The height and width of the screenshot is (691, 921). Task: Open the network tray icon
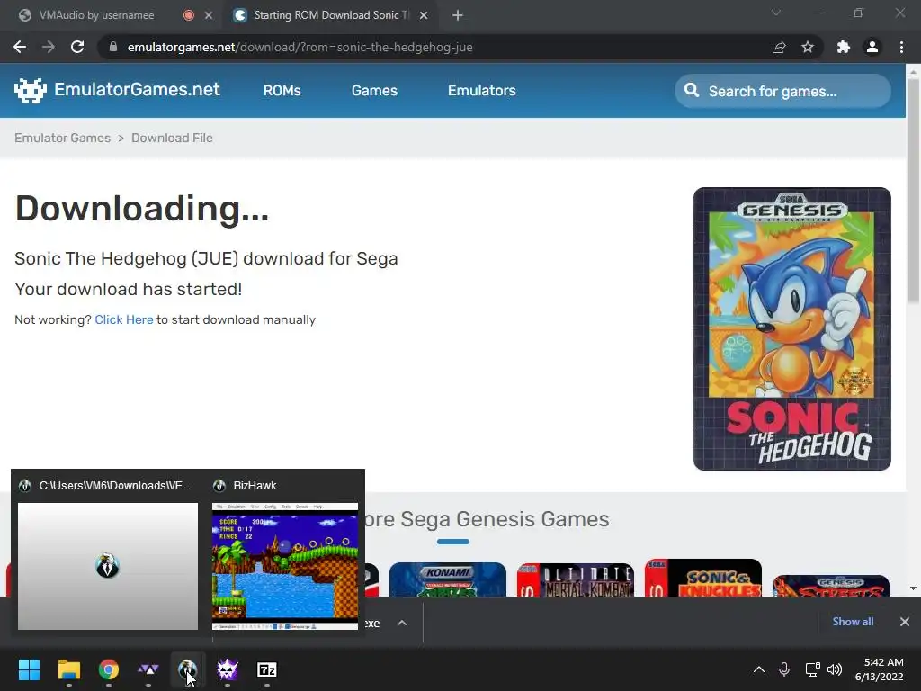pos(812,669)
